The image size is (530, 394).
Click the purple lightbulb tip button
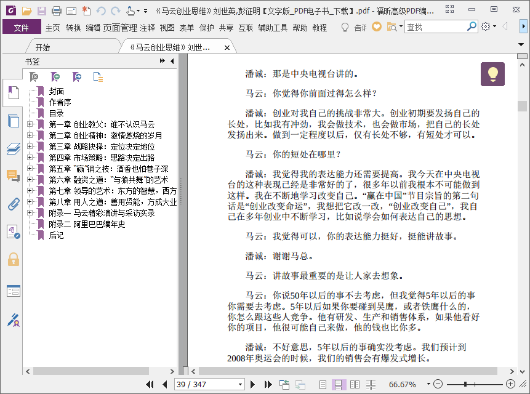492,74
